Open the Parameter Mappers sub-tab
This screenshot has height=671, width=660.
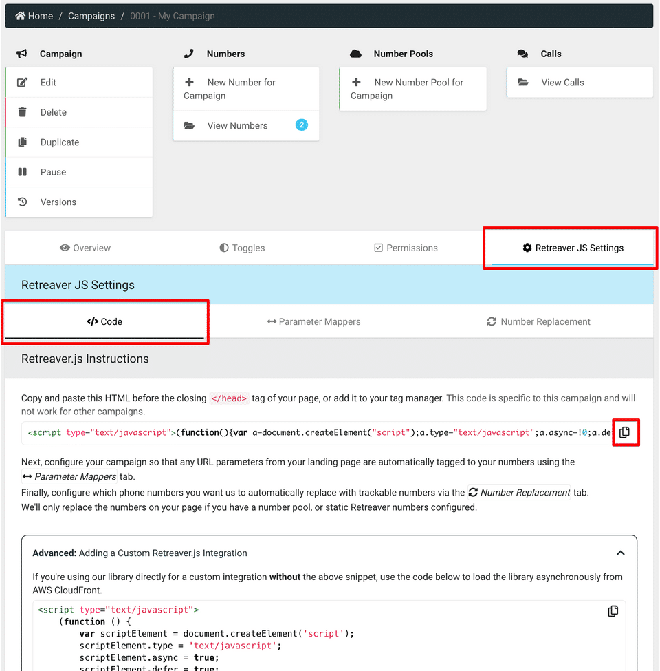(x=313, y=321)
